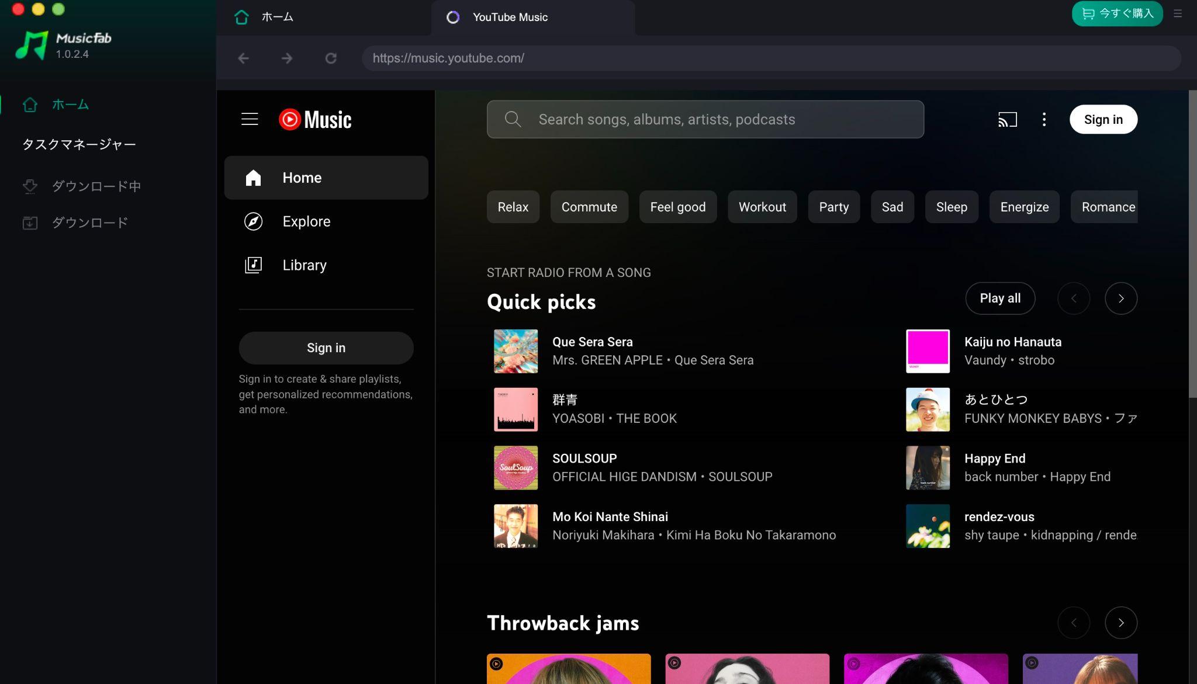
Task: Click the あとひとつ song thumbnail
Action: pos(928,409)
